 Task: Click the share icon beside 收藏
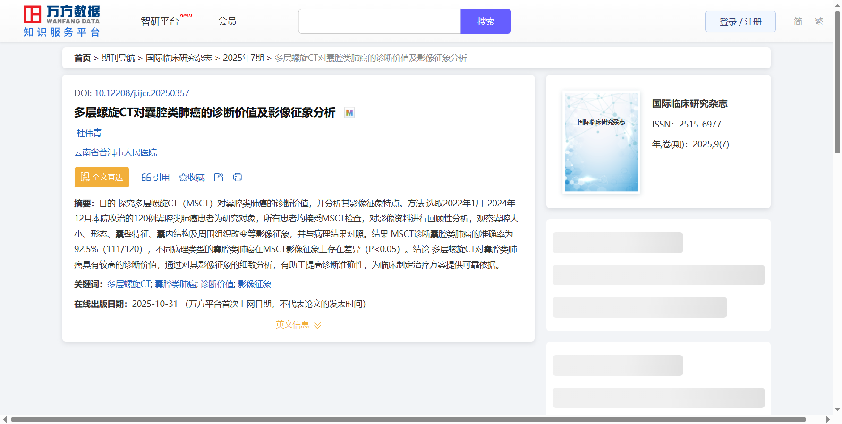[x=219, y=177]
